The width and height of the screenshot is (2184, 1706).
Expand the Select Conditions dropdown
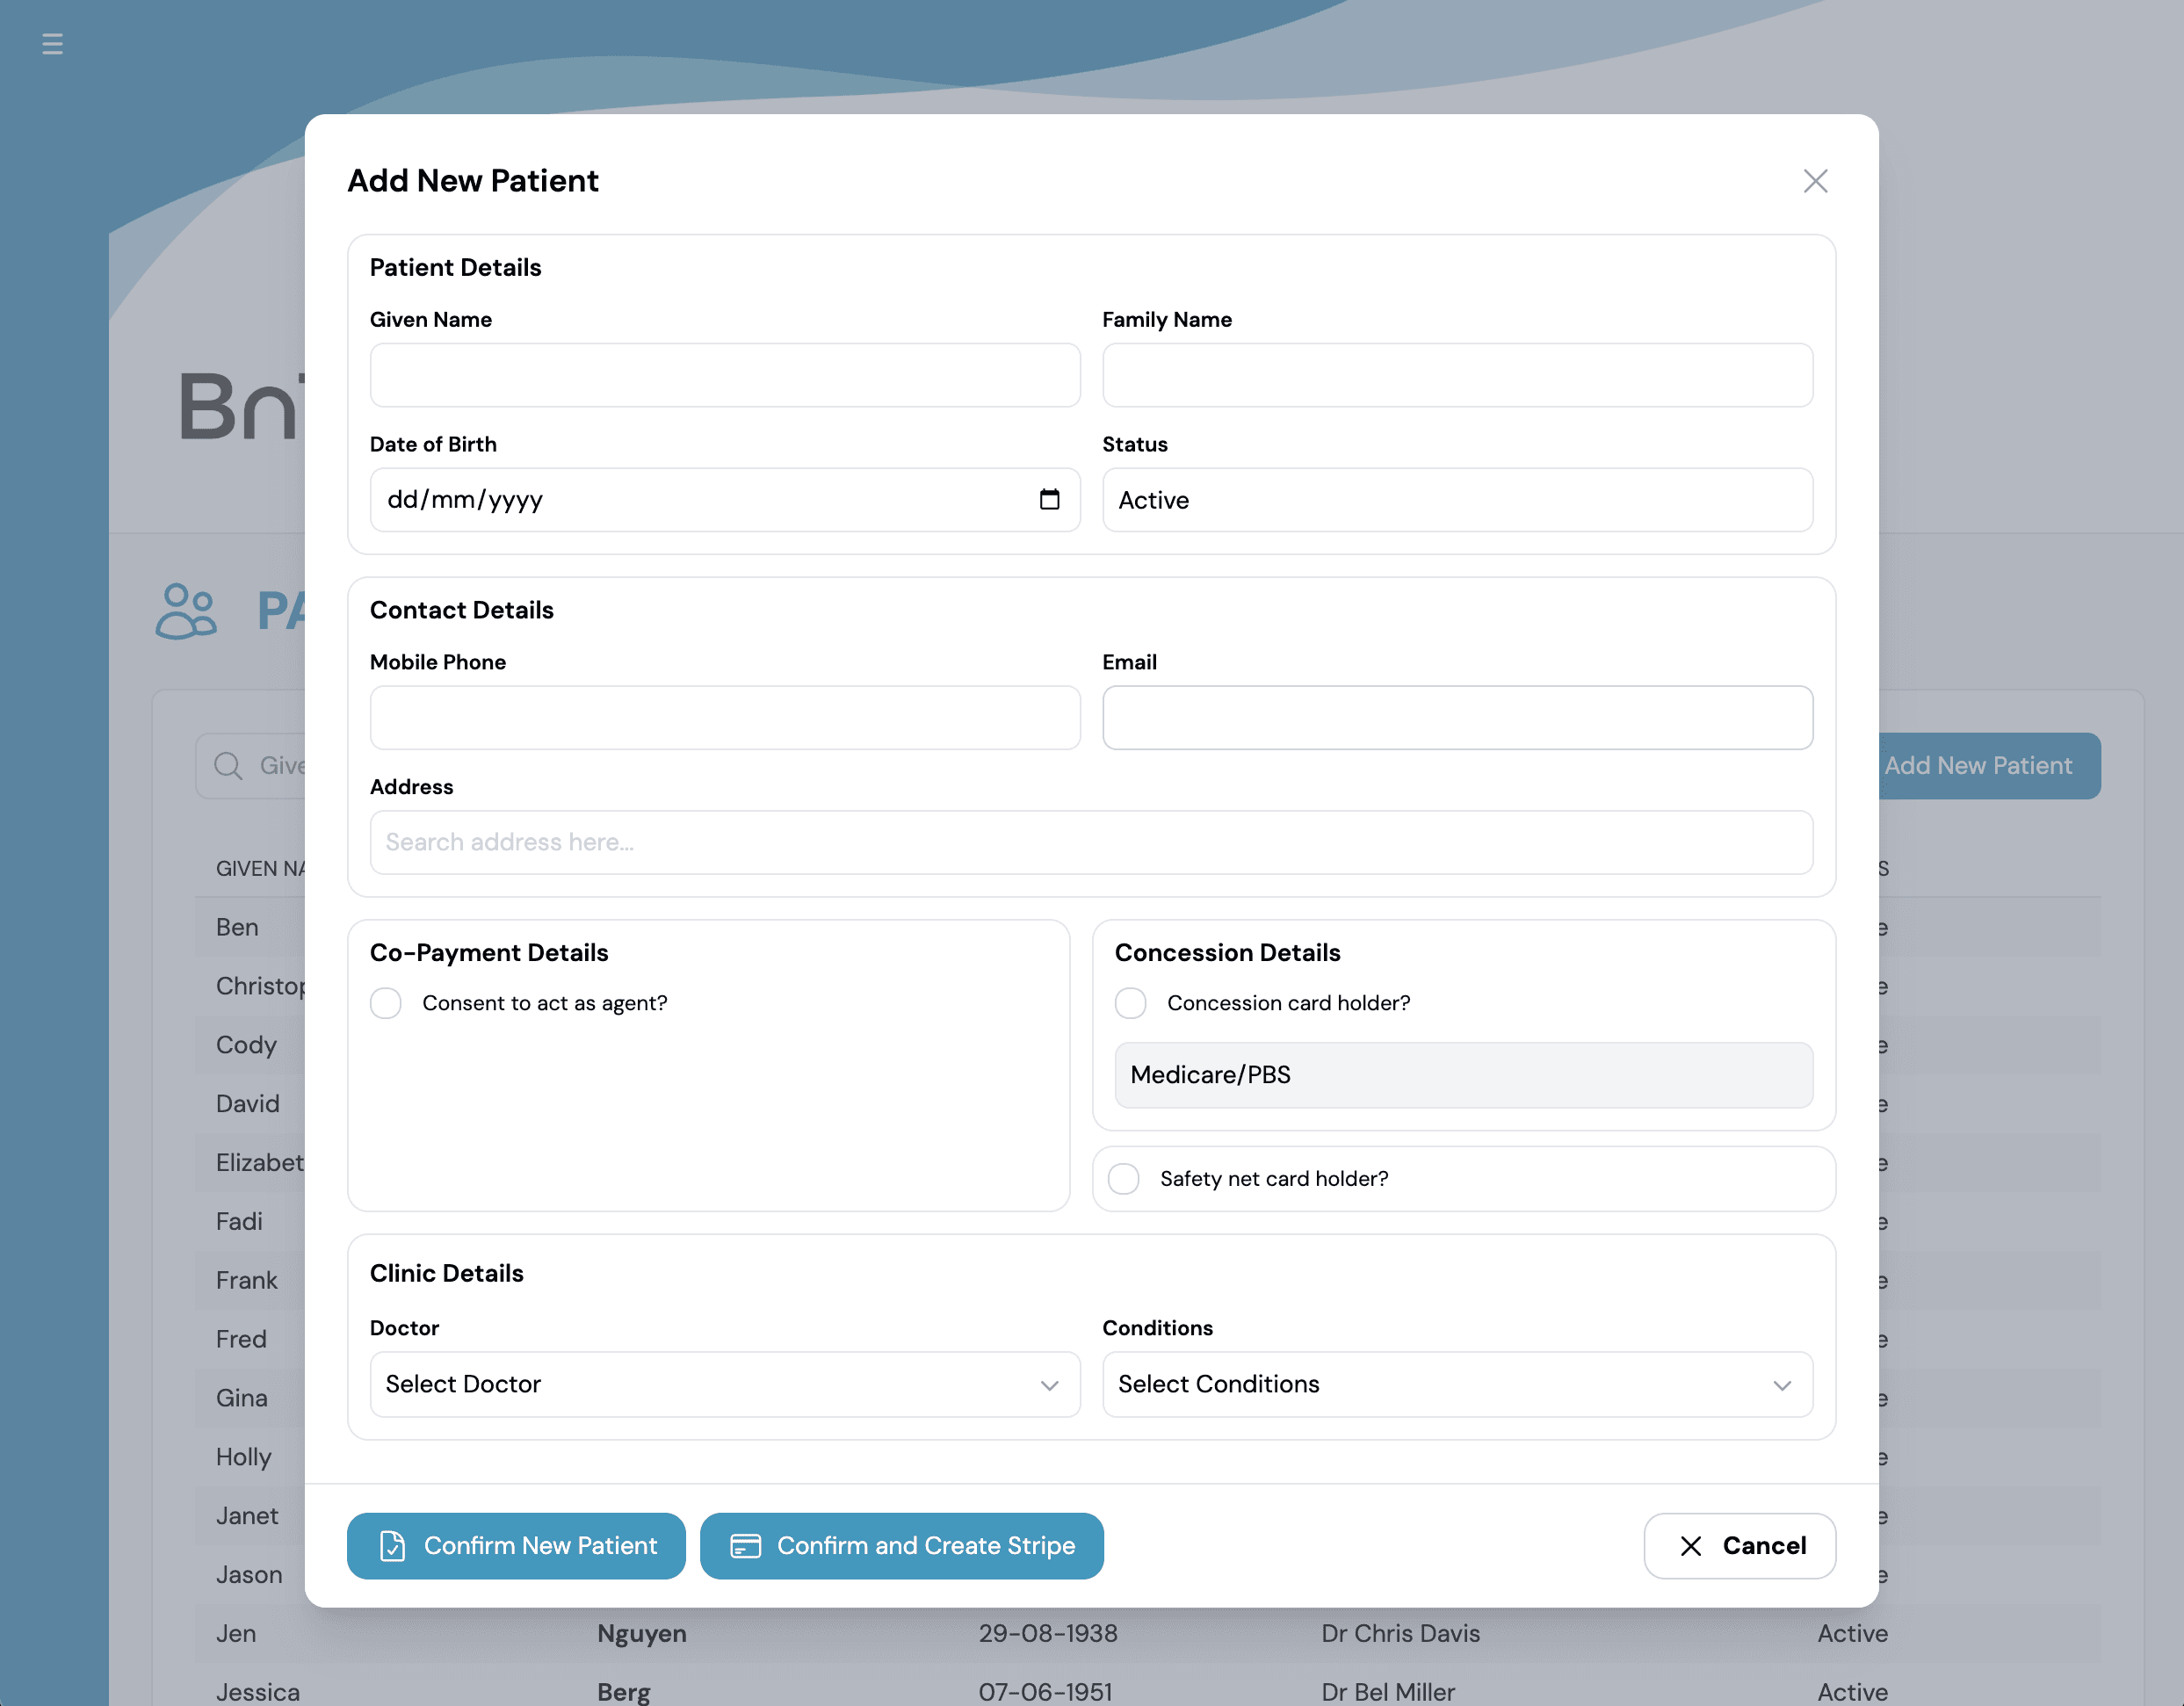click(x=1457, y=1385)
